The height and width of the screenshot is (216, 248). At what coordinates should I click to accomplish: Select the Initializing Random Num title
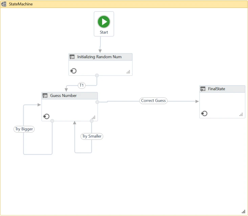coord(99,57)
